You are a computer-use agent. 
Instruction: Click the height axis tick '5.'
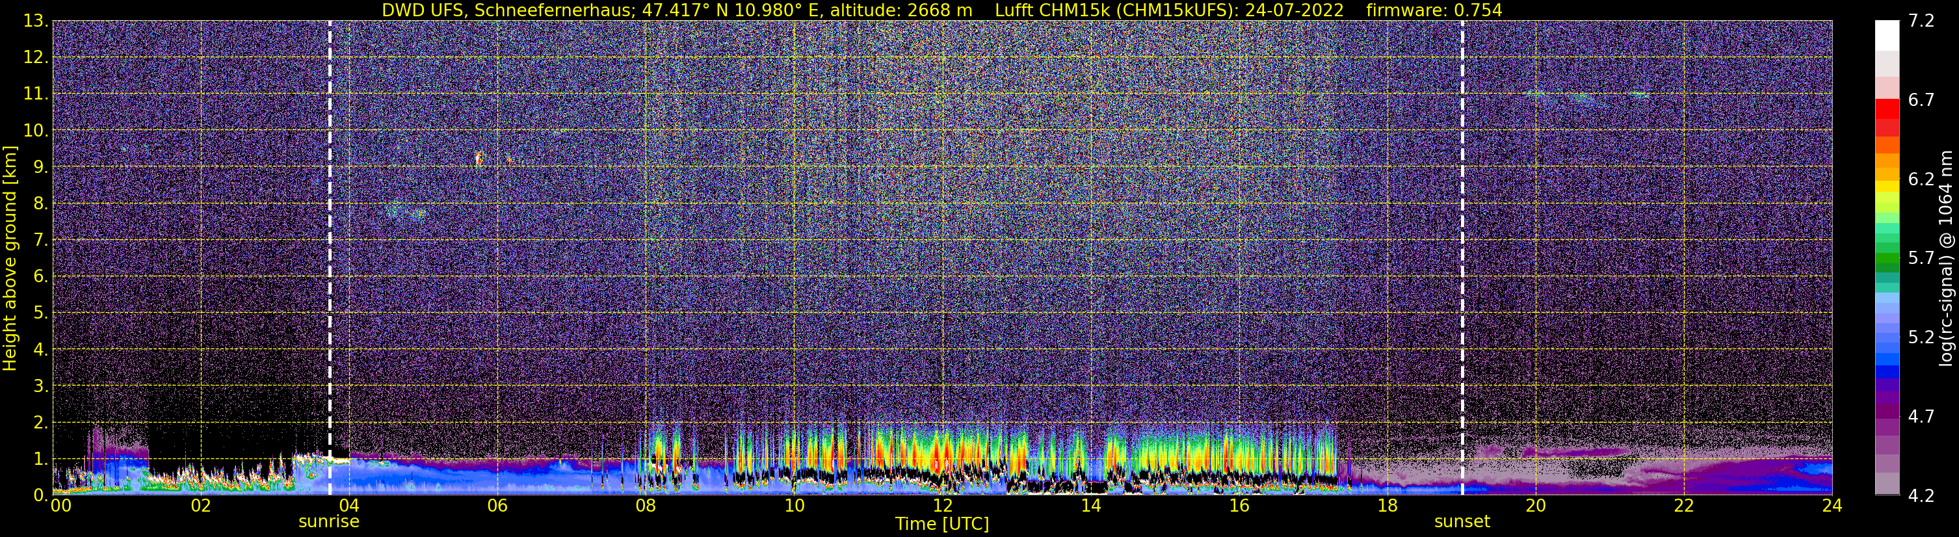tap(41, 313)
